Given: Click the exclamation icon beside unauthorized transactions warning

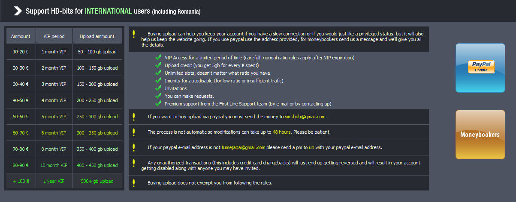Looking at the screenshot, I should point(134,163).
